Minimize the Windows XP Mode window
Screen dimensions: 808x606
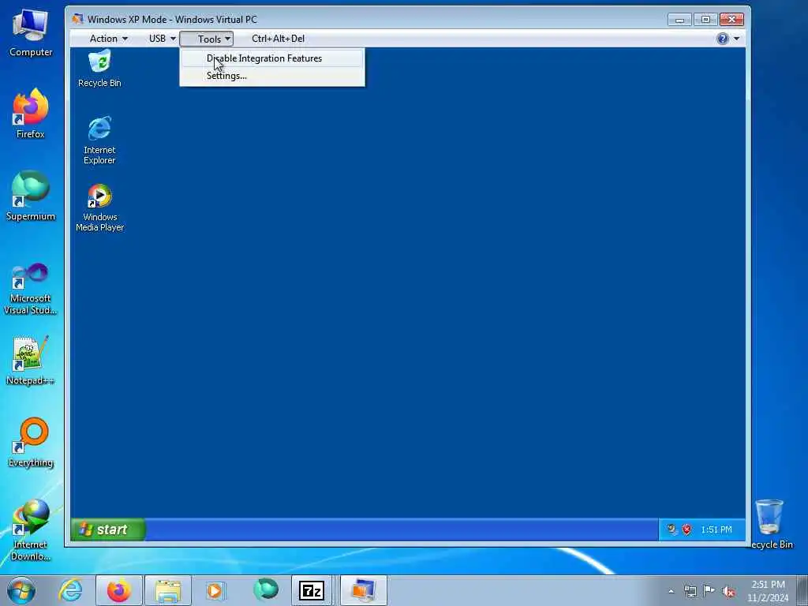679,20
